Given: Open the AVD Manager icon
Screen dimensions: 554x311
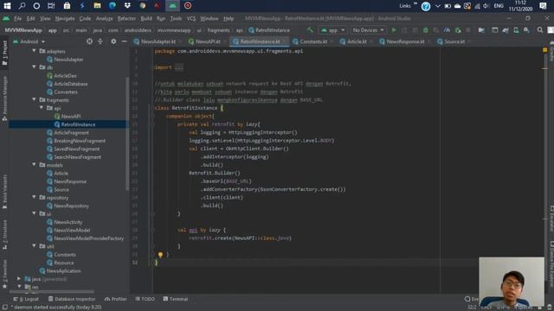Looking at the screenshot, I should point(516,30).
